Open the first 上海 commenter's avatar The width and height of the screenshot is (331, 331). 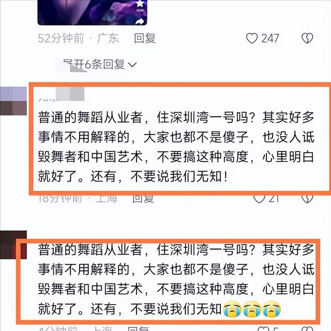(x=13, y=101)
